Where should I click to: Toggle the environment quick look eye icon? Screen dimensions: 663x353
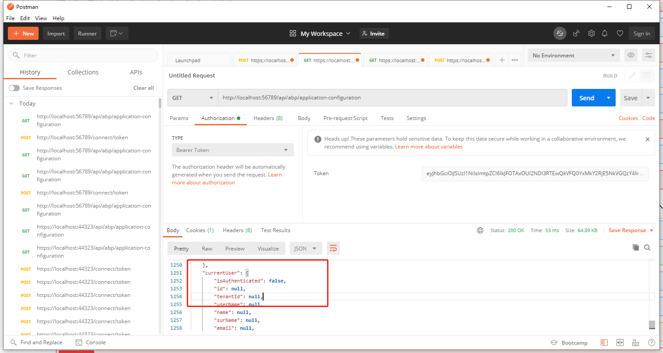click(631, 55)
